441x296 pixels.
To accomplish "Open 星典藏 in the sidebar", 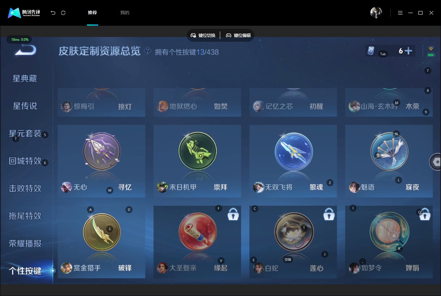I will click(25, 78).
